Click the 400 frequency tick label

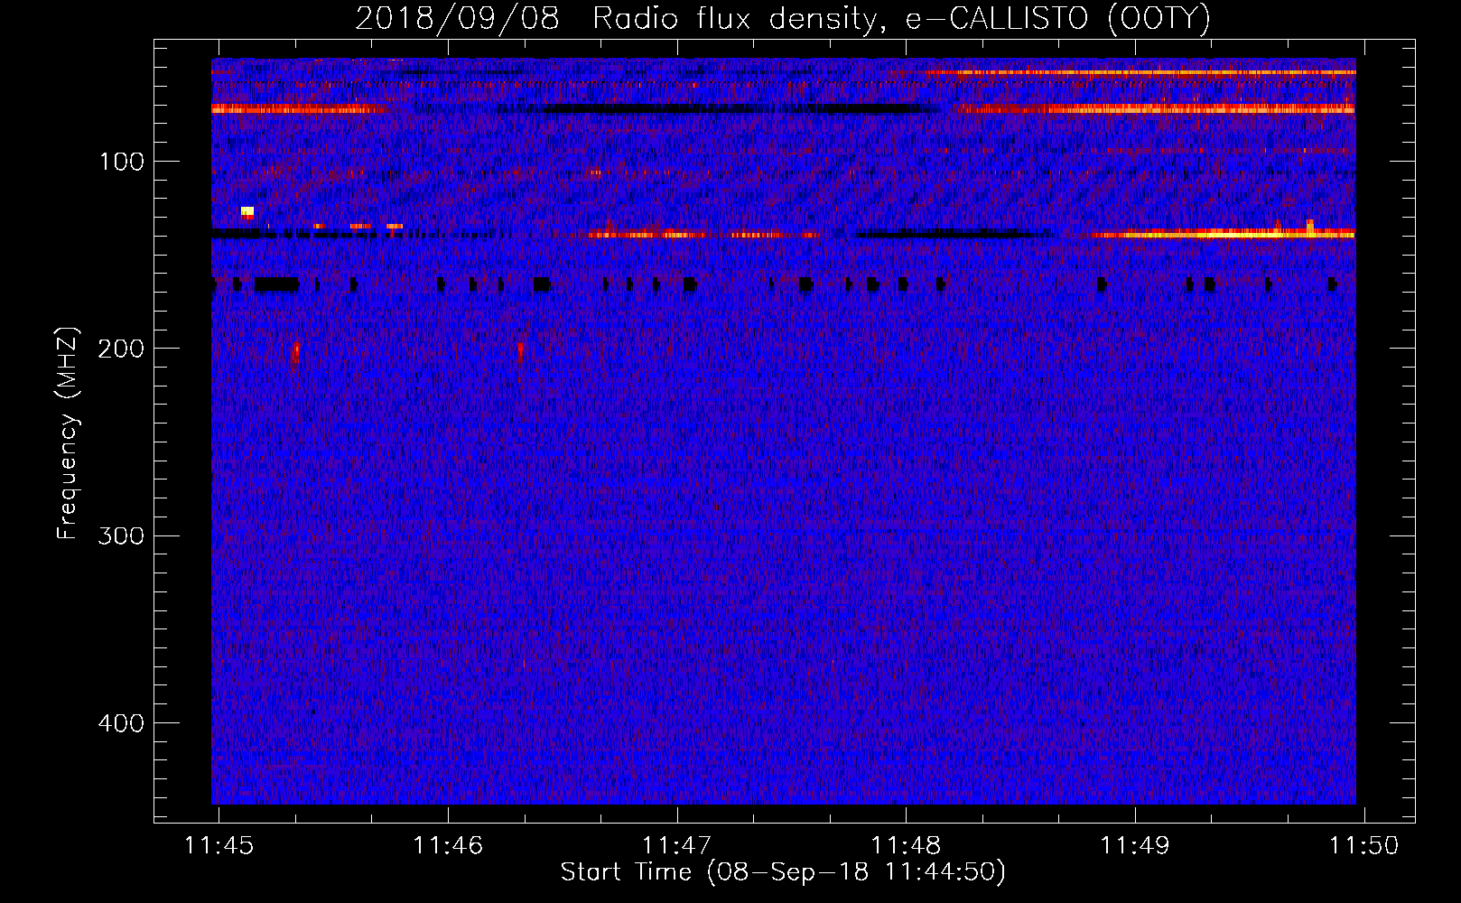tap(122, 723)
